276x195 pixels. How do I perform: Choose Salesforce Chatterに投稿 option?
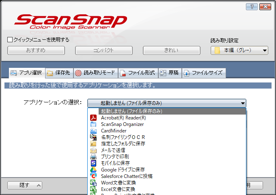[167, 176]
